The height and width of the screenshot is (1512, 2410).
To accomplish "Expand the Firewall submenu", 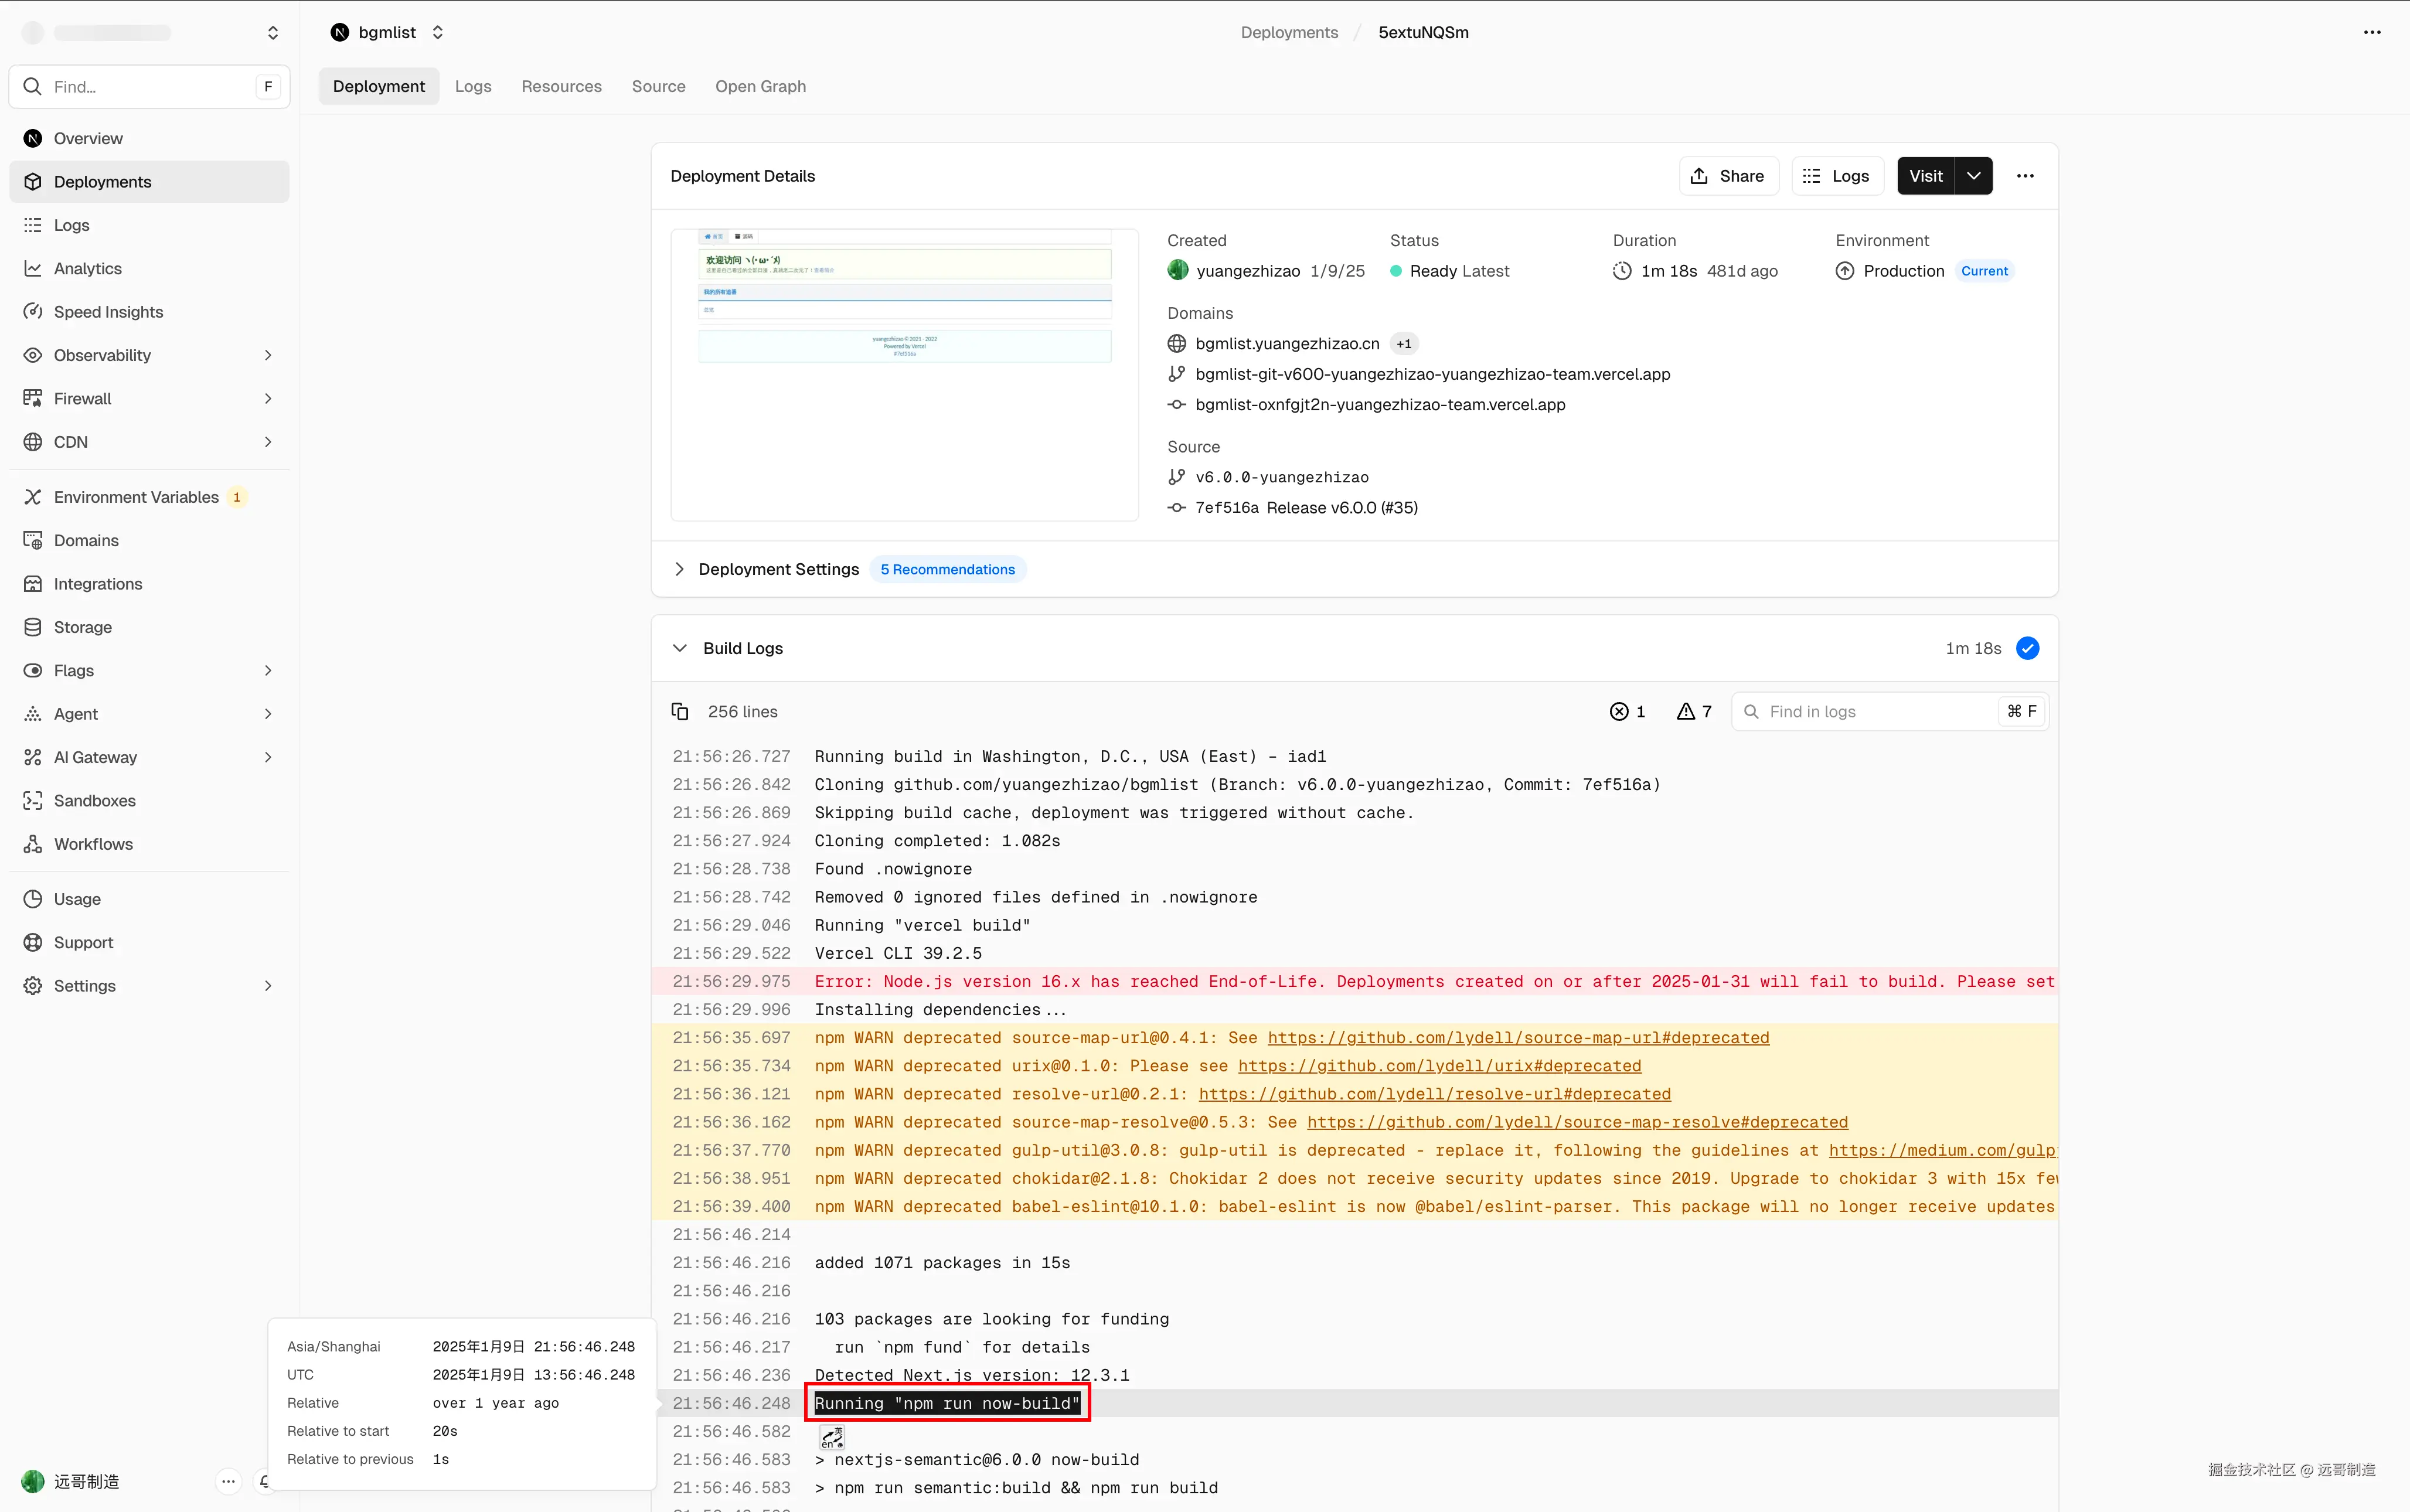I will pos(268,399).
